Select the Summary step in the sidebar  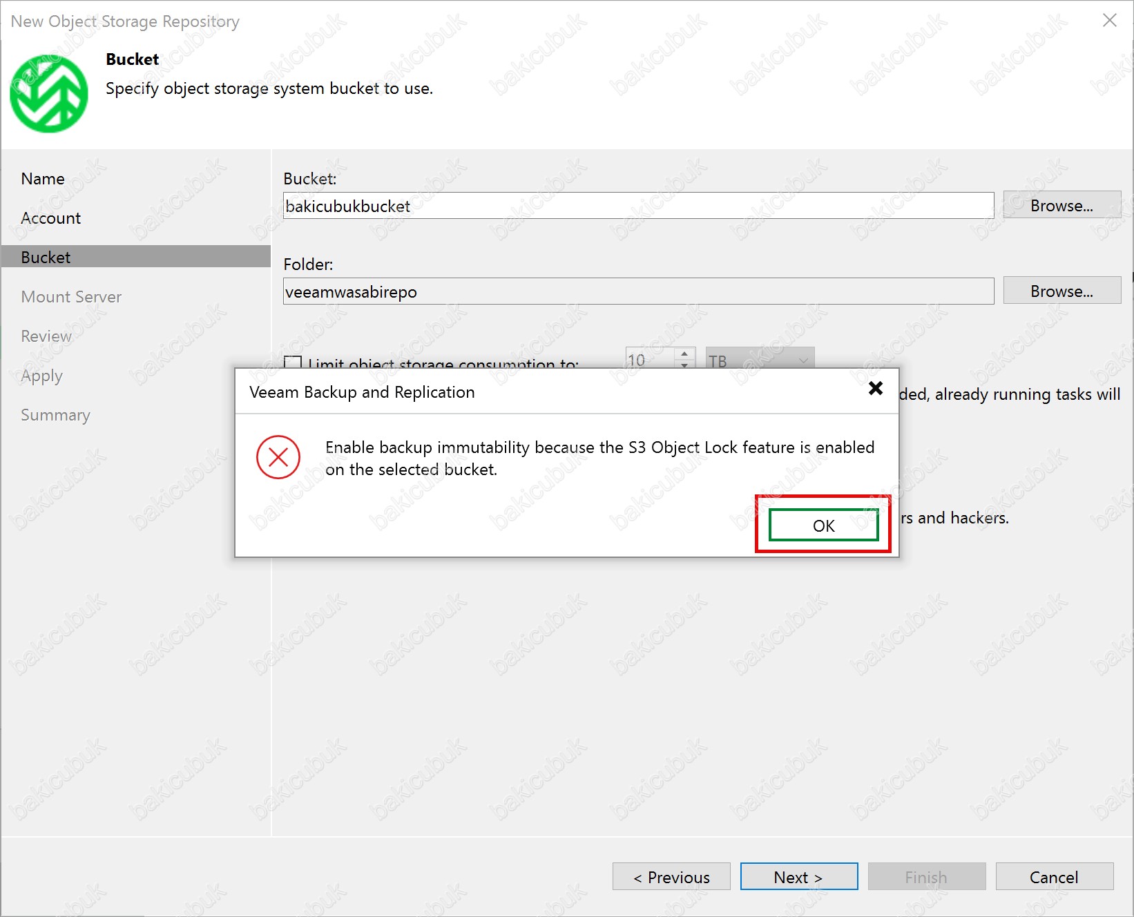click(x=55, y=415)
